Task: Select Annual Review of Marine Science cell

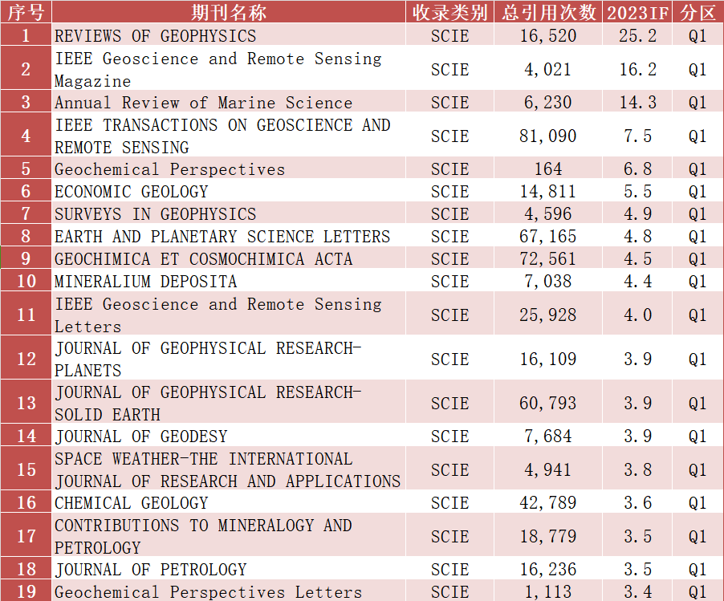Action: point(229,102)
